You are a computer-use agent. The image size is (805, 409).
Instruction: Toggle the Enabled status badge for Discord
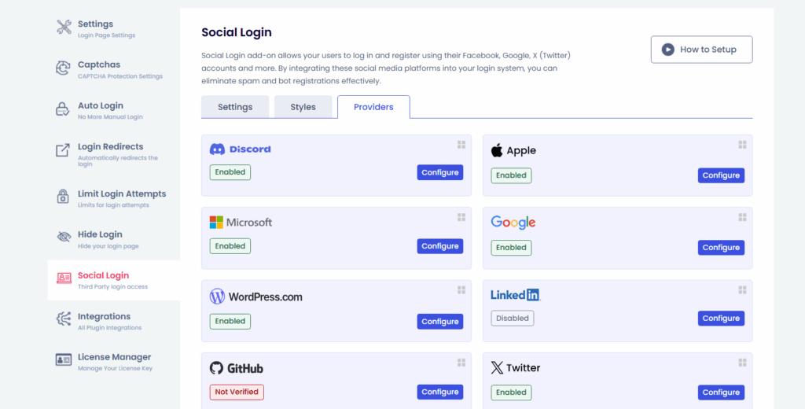coord(230,172)
